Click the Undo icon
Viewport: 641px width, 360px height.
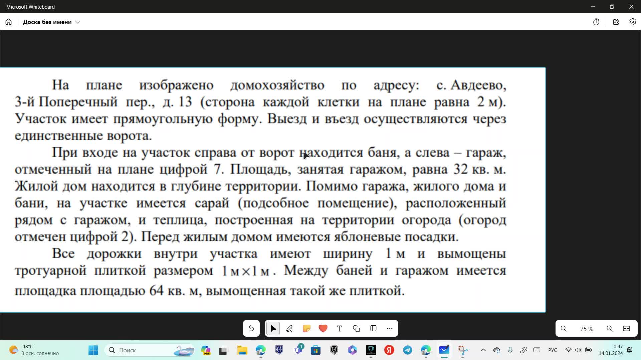(251, 328)
